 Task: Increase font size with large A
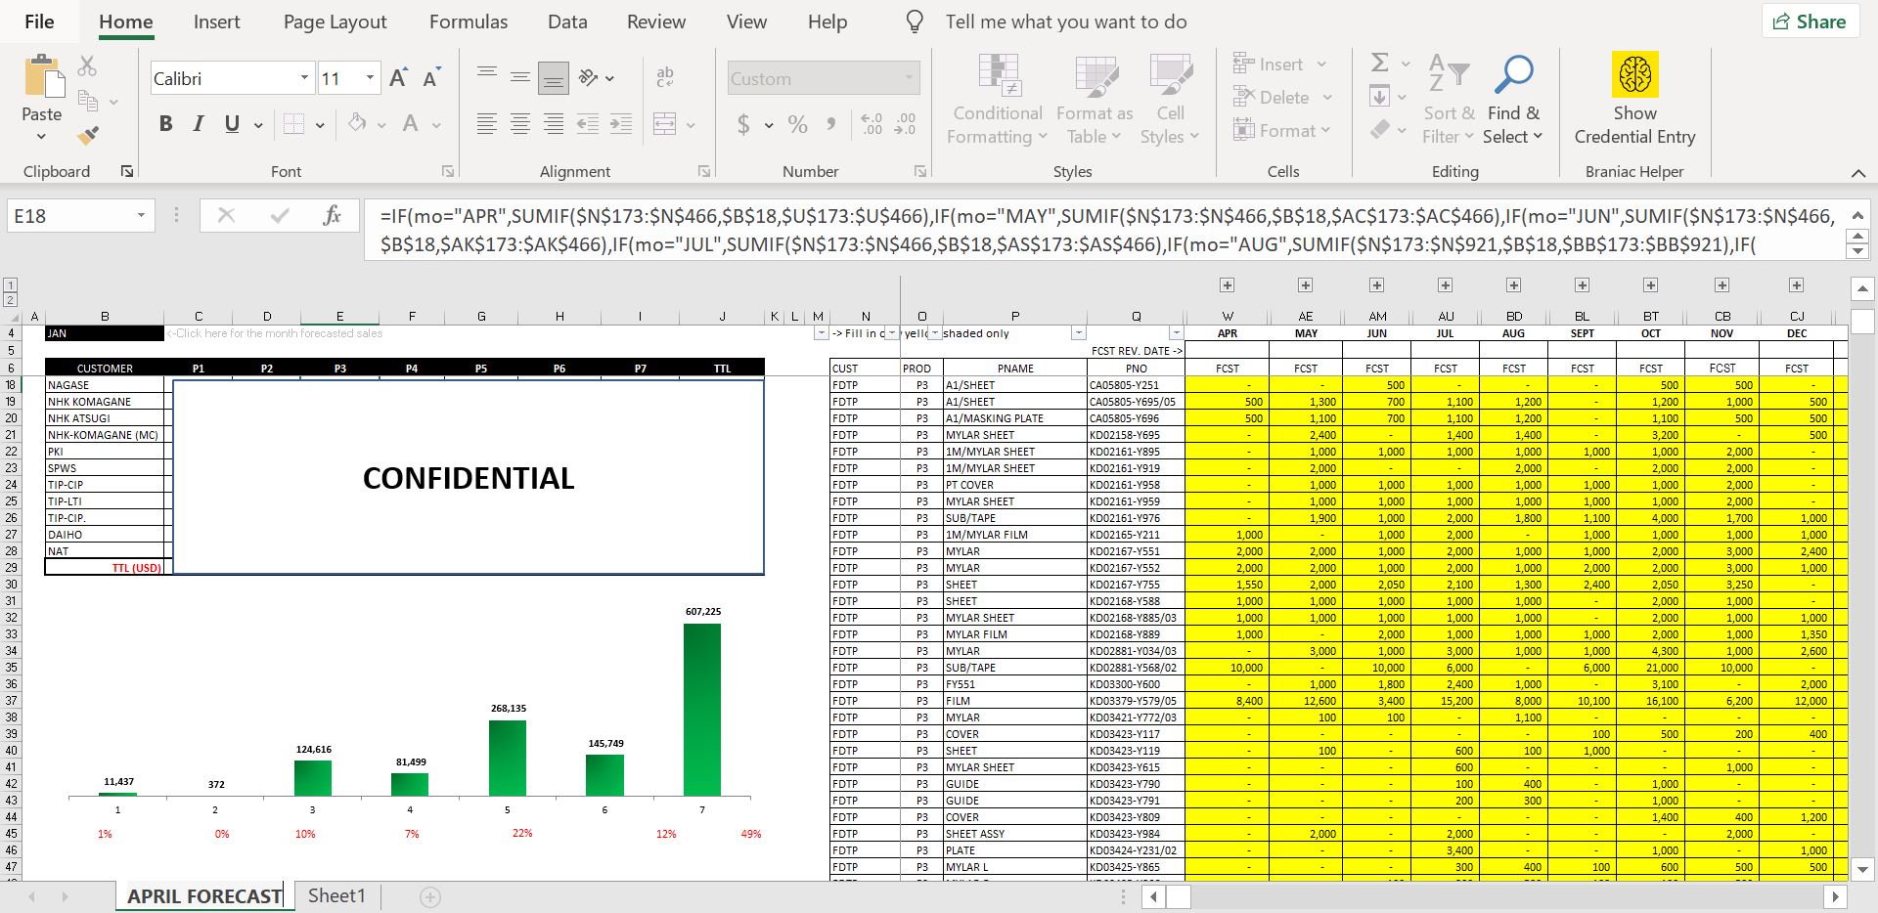point(398,78)
